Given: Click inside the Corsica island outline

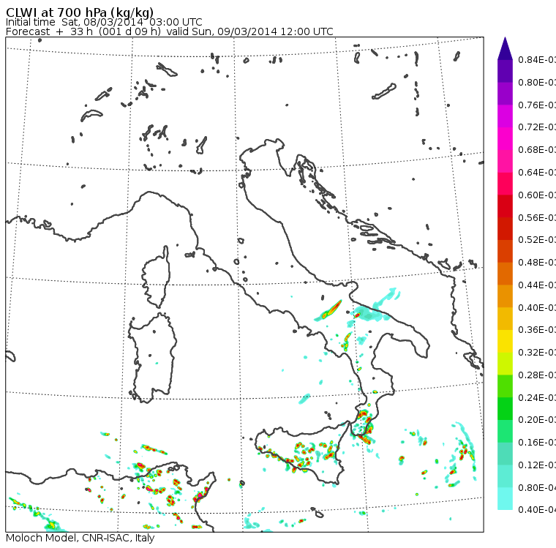Looking at the screenshot, I should tap(157, 279).
